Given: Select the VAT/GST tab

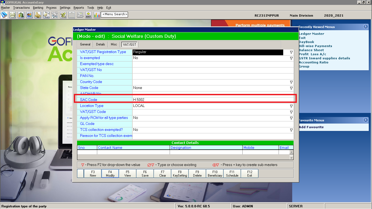Looking at the screenshot, I should (130, 44).
